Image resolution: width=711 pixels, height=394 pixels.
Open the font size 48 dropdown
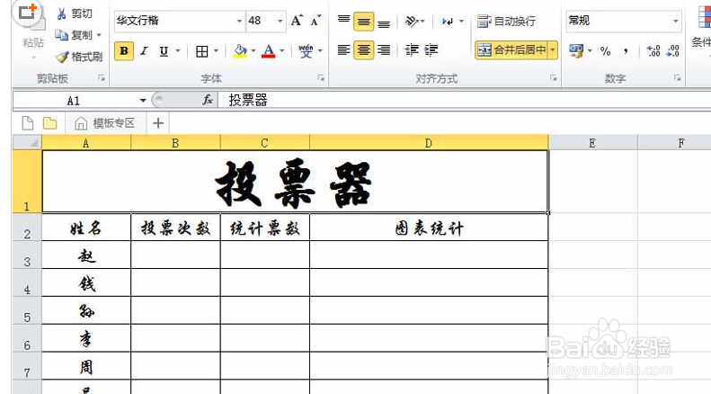pos(280,21)
